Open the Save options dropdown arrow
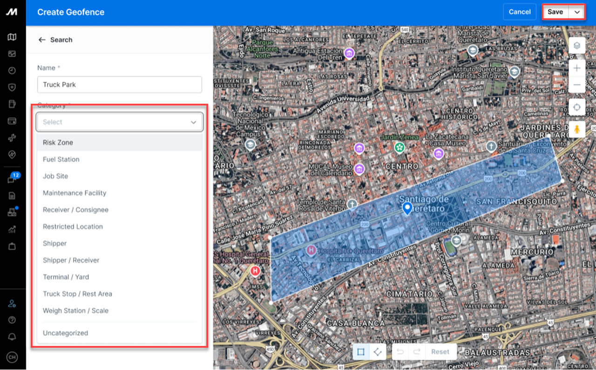The image size is (596, 370). click(577, 12)
